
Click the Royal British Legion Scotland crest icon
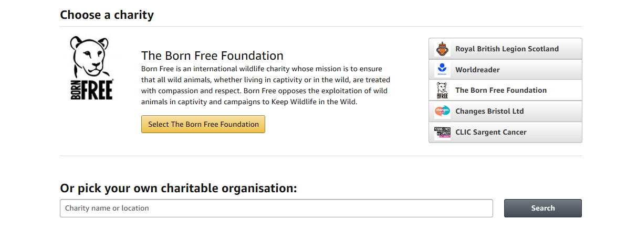pyautogui.click(x=442, y=49)
